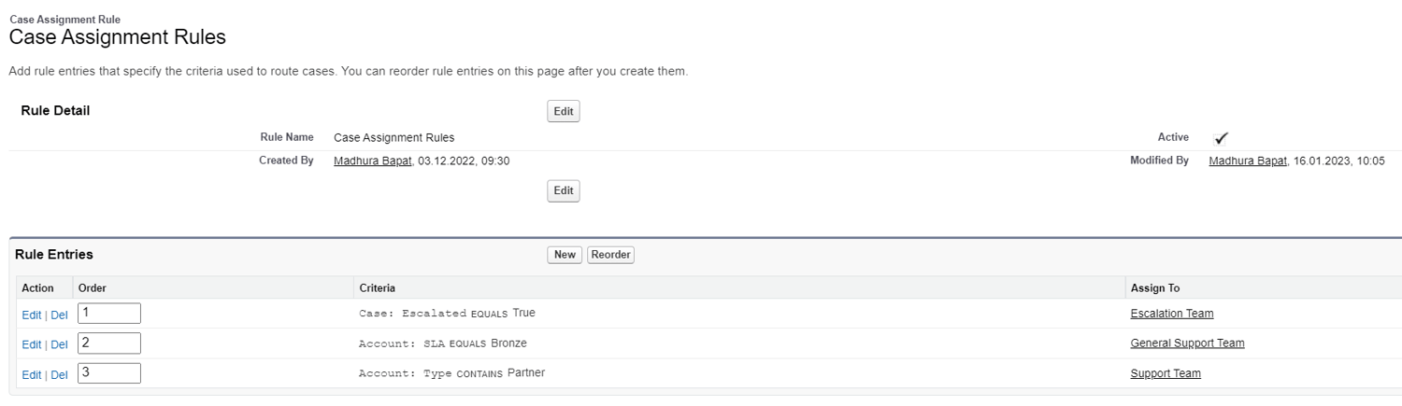
Task: Delete the SLA equals Bronze rule entry
Action: 59,344
